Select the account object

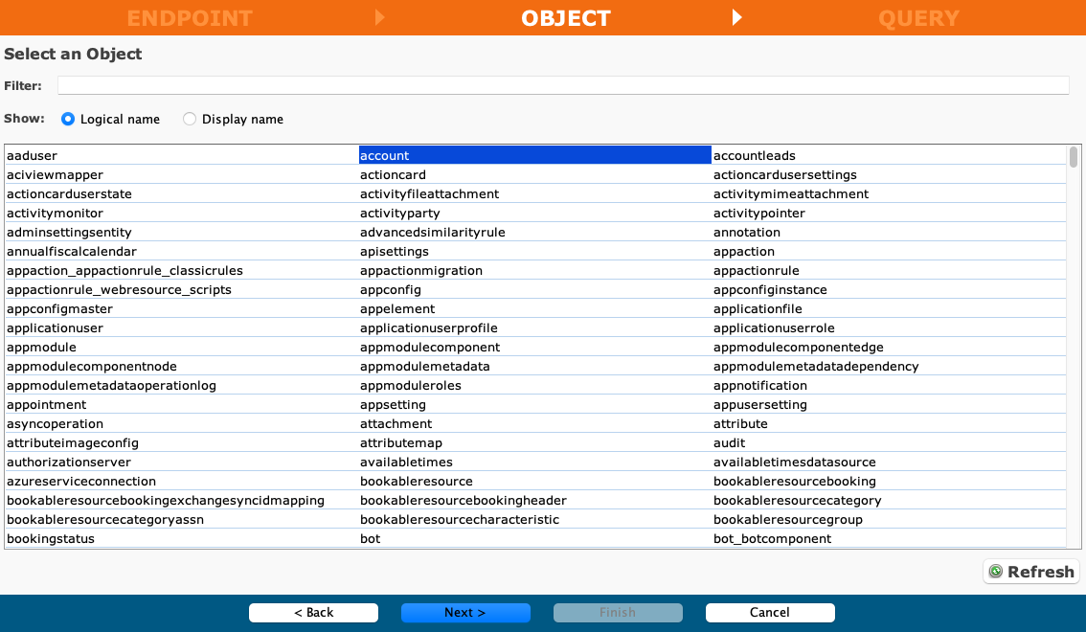385,156
